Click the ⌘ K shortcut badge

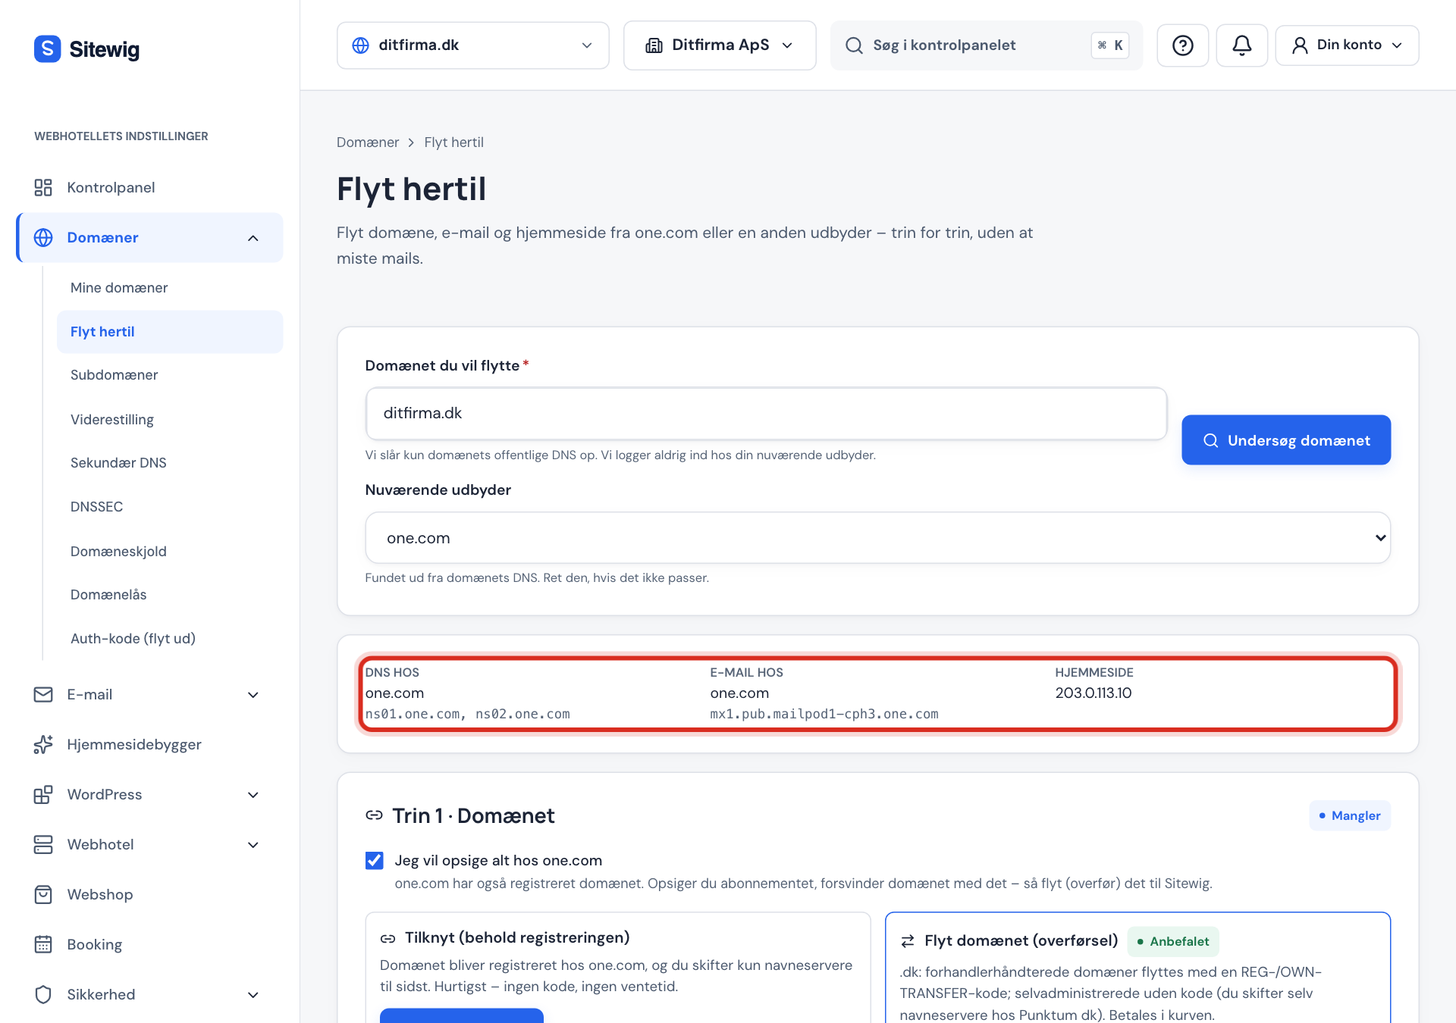[x=1110, y=45]
